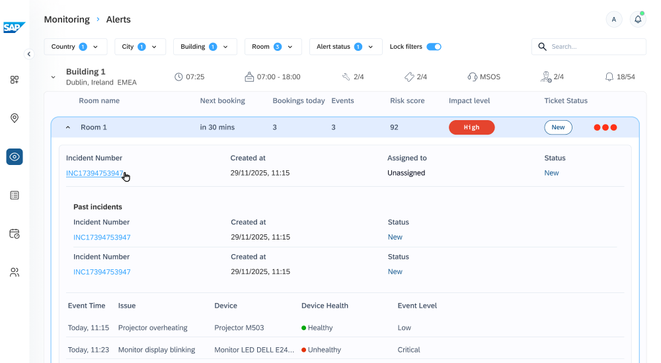Image resolution: width=661 pixels, height=363 pixels.
Task: Click the Impact level column header
Action: 469,100
